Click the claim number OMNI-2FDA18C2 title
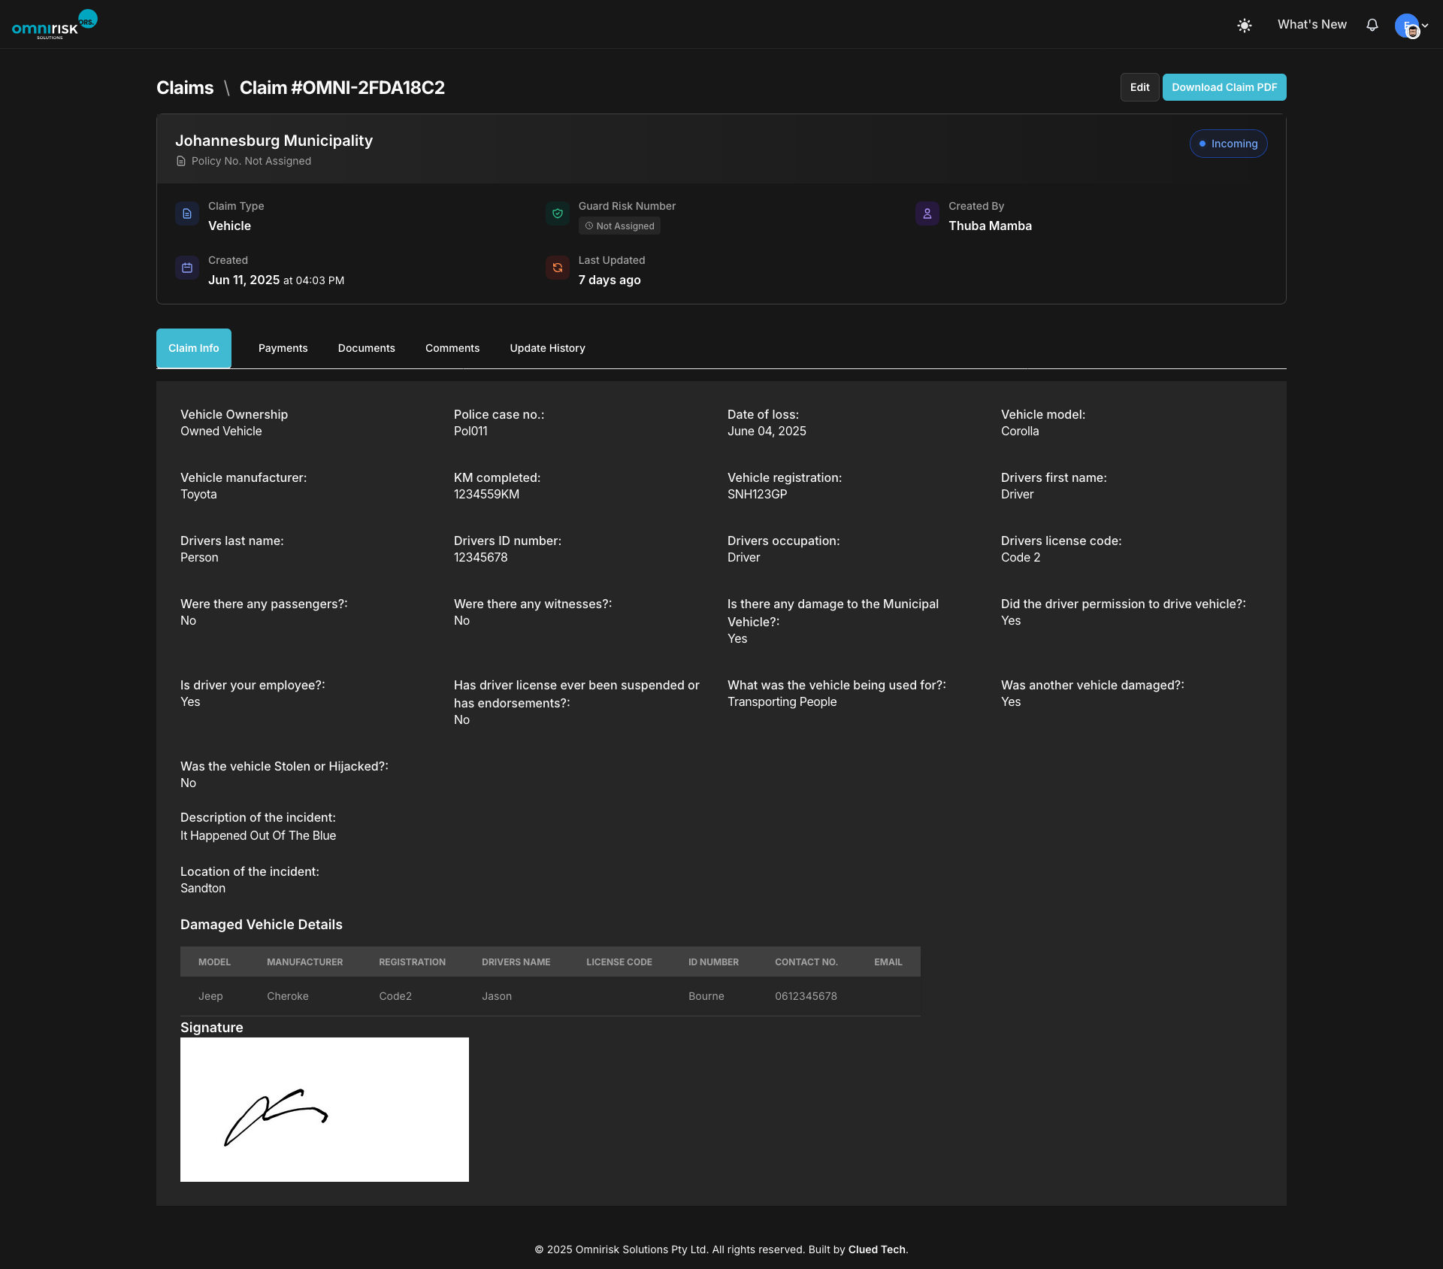Viewport: 1443px width, 1269px height. coord(342,88)
